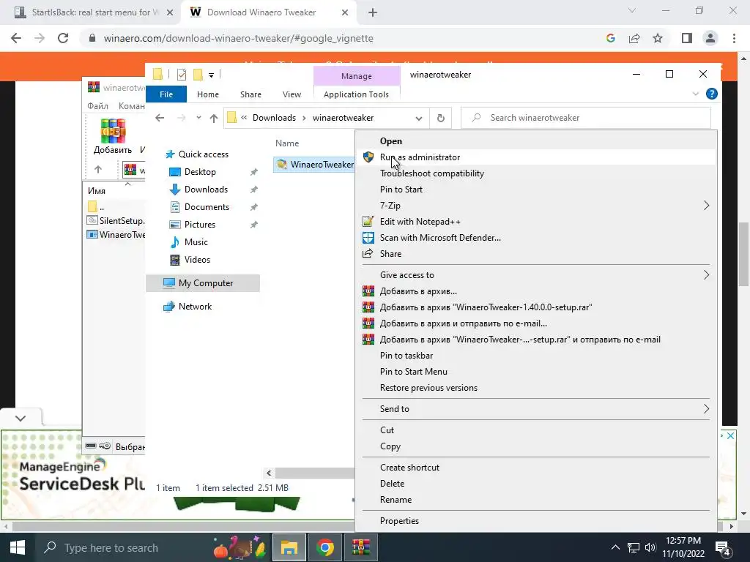This screenshot has width=750, height=562.
Task: Open Downloads in navigation pane
Action: click(x=206, y=190)
